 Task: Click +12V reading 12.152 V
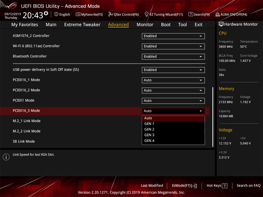(x=225, y=144)
